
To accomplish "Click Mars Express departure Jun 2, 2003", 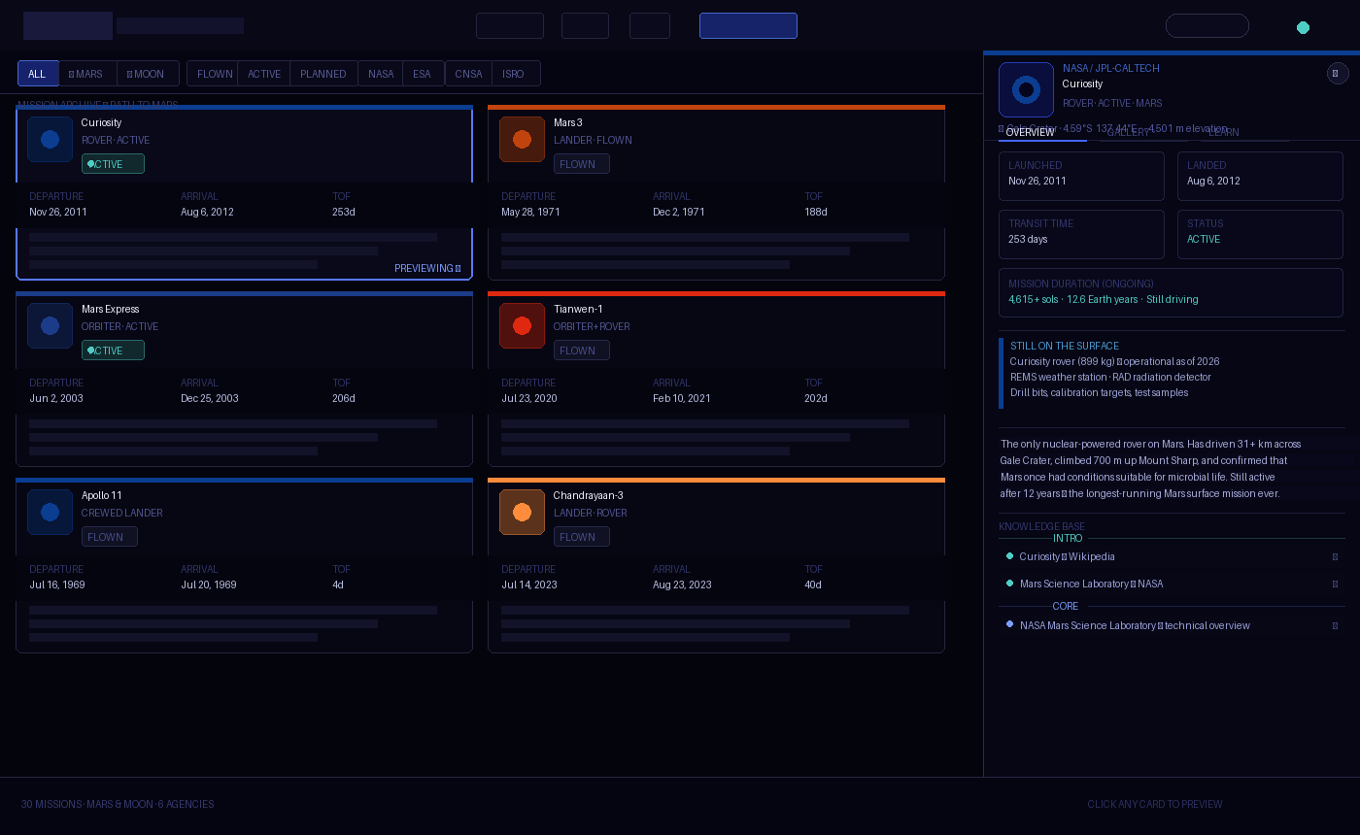I will tap(56, 398).
